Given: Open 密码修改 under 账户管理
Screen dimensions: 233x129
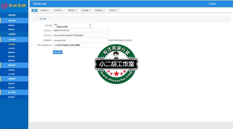Looking at the screenshot, I should coord(12,97).
